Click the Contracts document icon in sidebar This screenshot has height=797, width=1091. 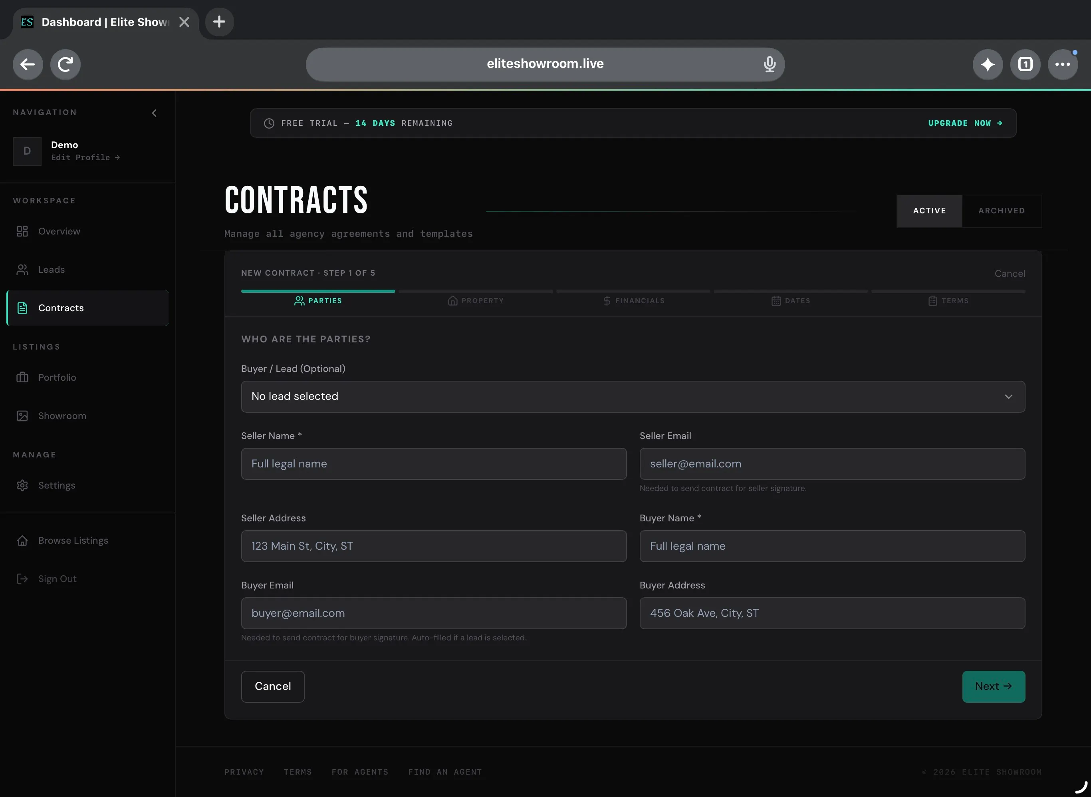22,308
